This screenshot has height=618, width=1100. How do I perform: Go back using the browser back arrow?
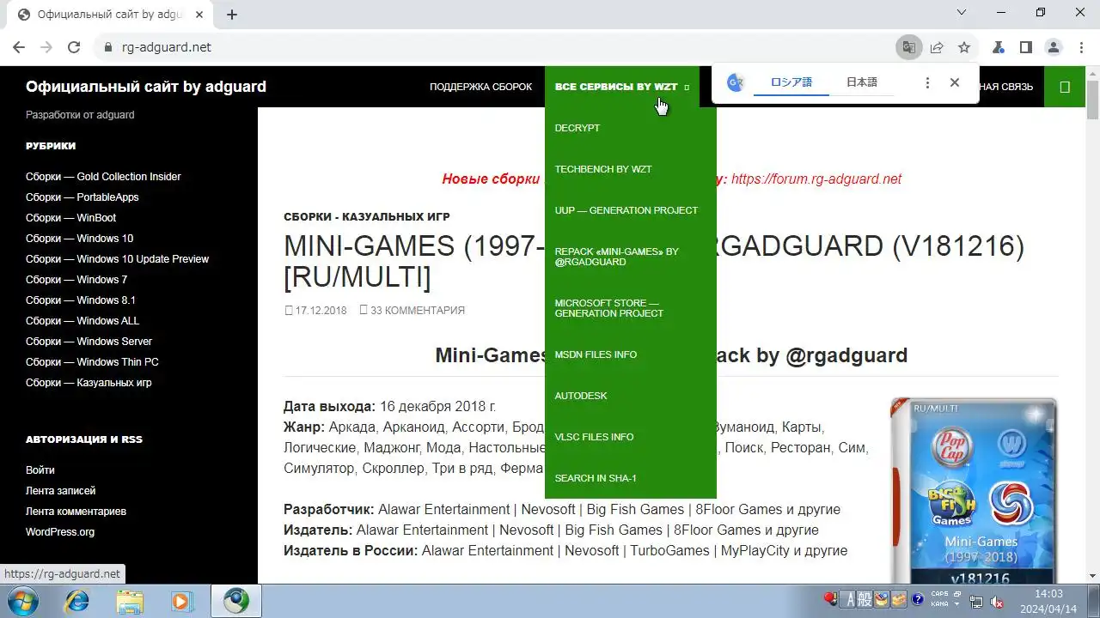coord(19,47)
